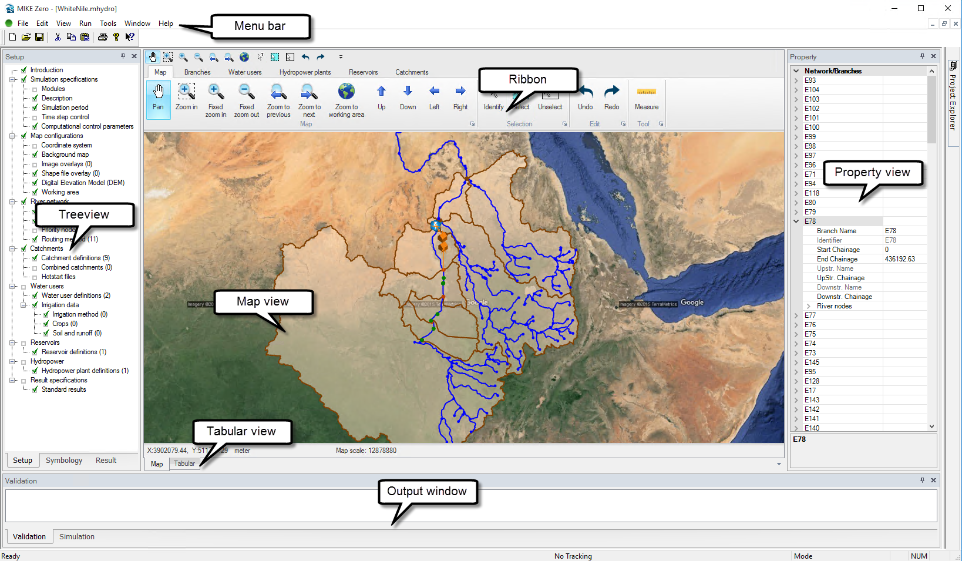Viewport: 962px width, 561px height.
Task: Click the Branch Name value E78
Action: point(904,231)
